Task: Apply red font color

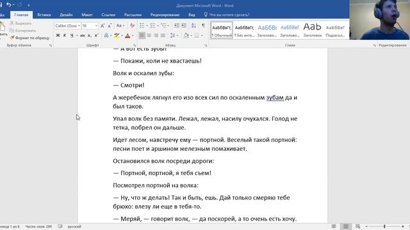Action: pyautogui.click(x=127, y=36)
